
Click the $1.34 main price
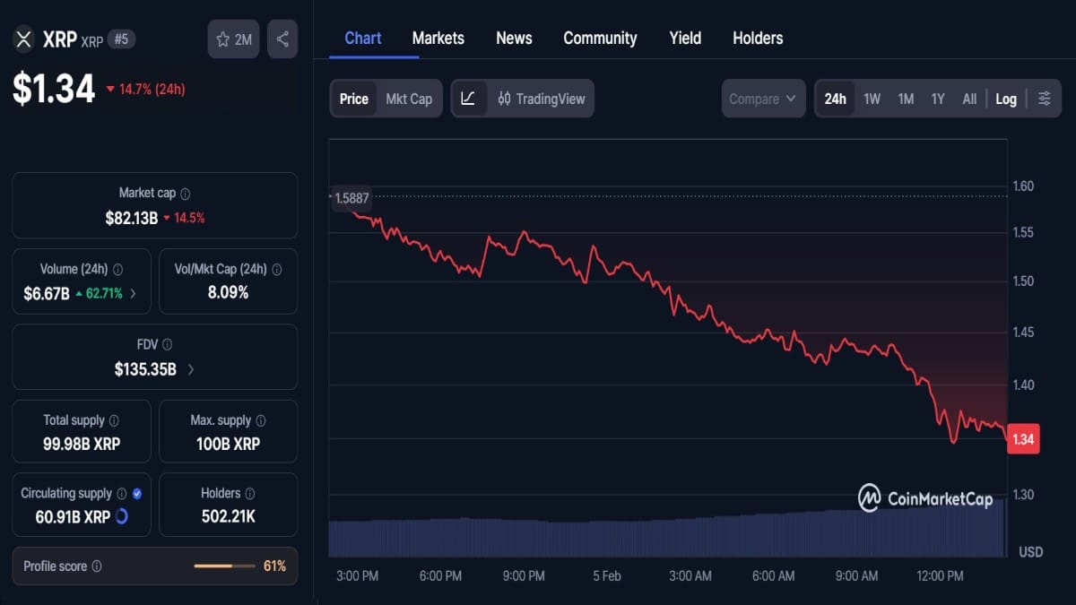coord(54,89)
